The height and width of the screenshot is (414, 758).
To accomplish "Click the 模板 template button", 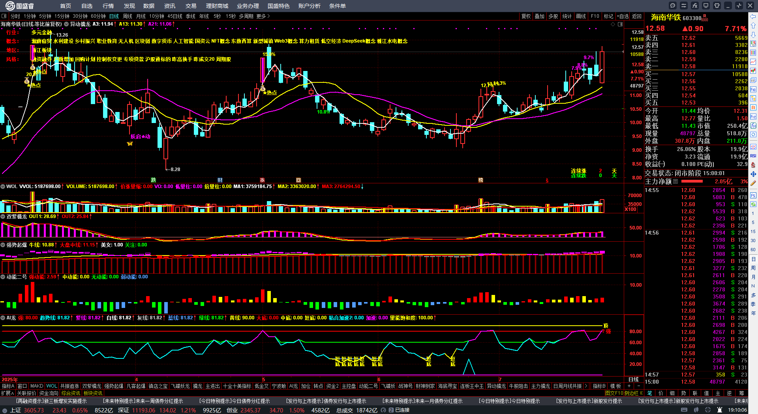I will tap(615, 386).
